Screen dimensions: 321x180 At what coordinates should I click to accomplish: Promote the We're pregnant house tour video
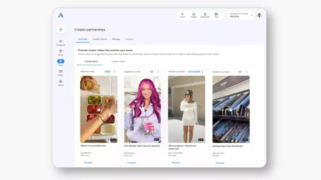(176, 162)
